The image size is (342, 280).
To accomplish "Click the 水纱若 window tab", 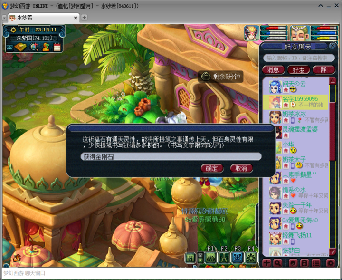I will [44, 18].
